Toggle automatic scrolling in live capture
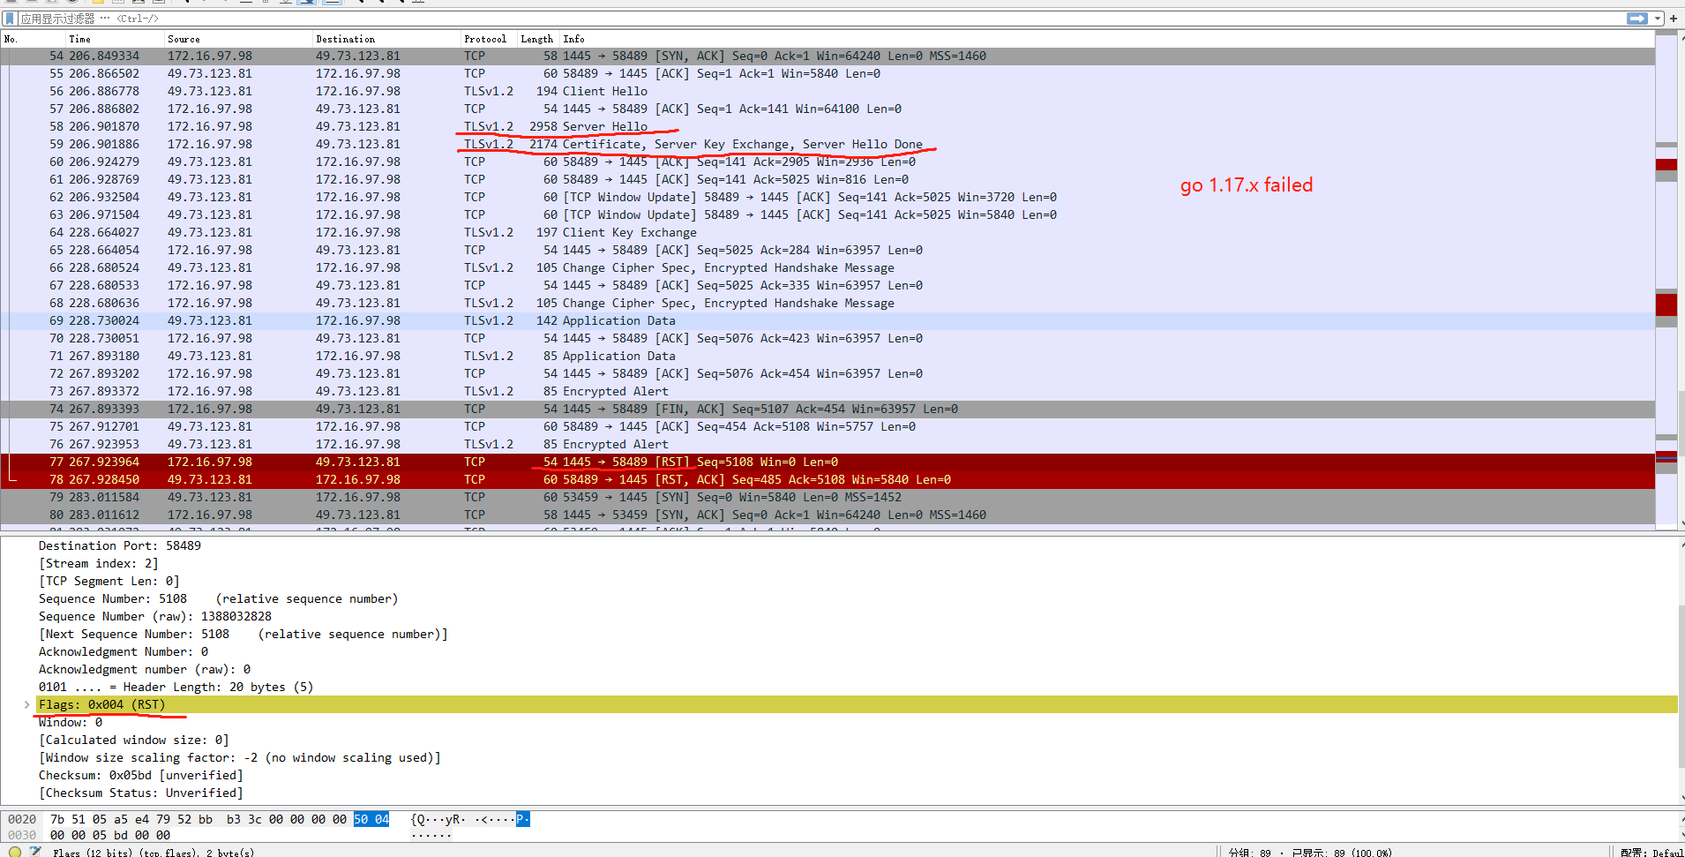The height and width of the screenshot is (857, 1685). pyautogui.click(x=305, y=3)
